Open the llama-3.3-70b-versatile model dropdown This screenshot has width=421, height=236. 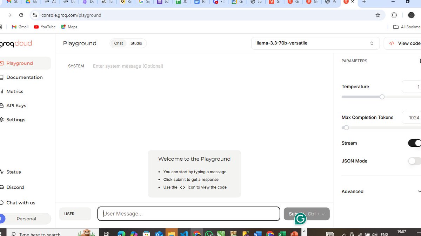click(x=315, y=43)
